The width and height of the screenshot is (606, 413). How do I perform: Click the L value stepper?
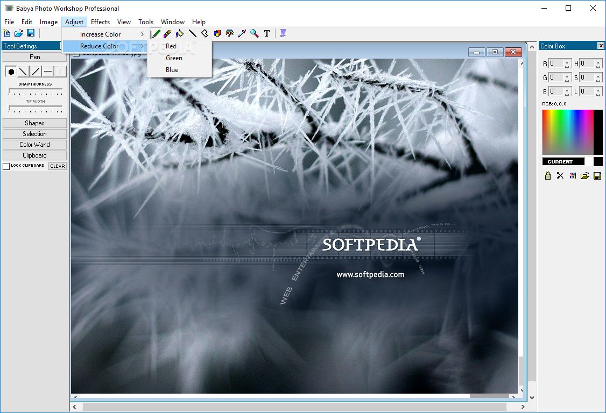coord(598,91)
